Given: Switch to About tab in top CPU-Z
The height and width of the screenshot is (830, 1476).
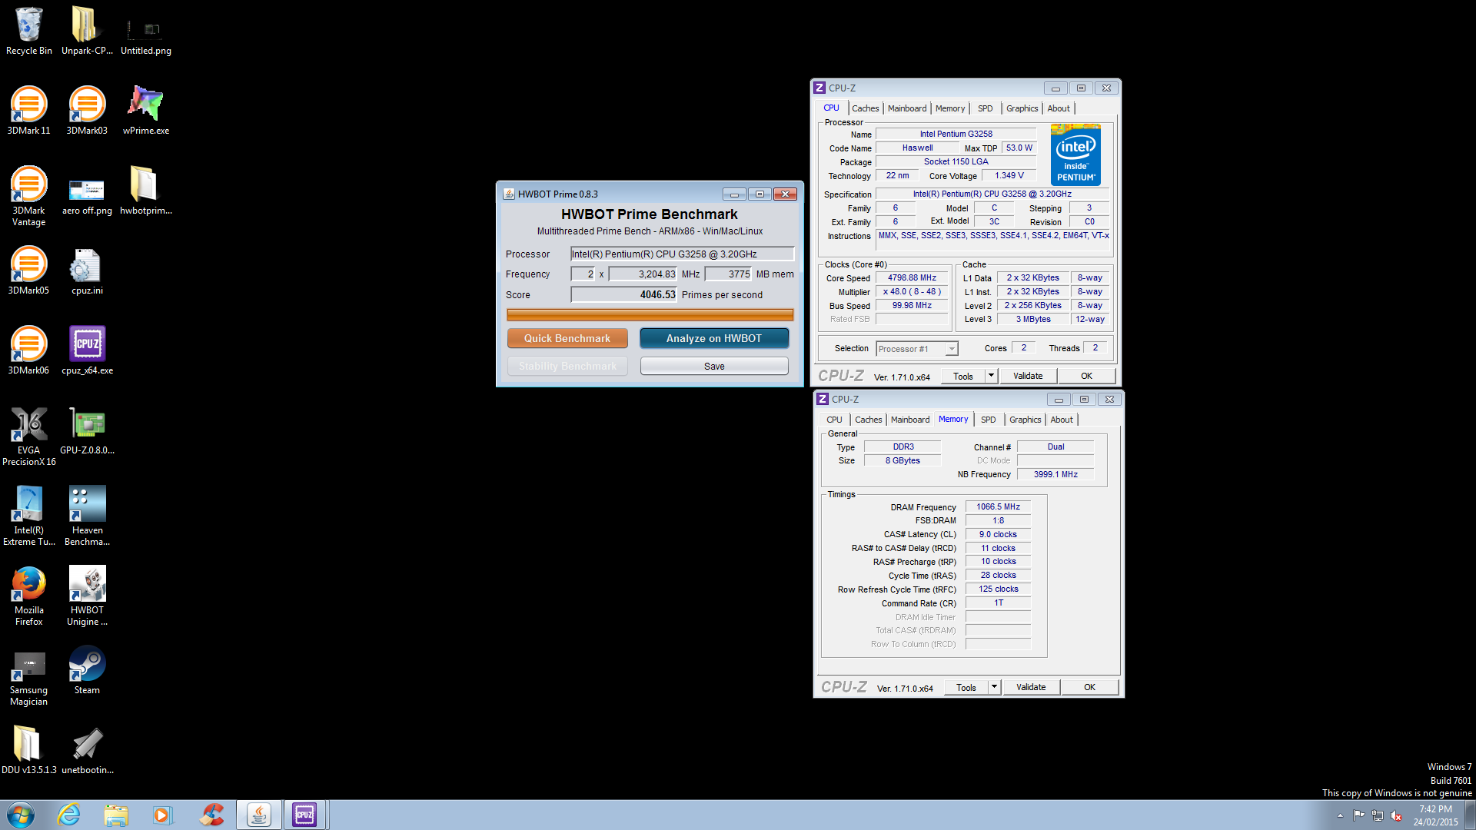Looking at the screenshot, I should (x=1059, y=108).
